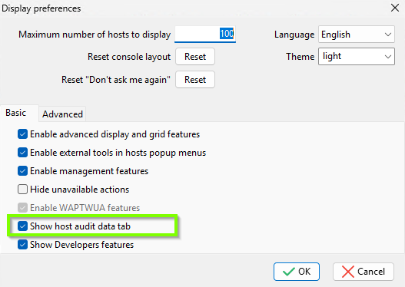This screenshot has height=287, width=405.
Task: Confirm with the OK button
Action: point(297,272)
